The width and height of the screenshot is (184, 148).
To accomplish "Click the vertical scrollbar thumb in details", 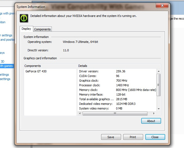I will (x=159, y=85).
